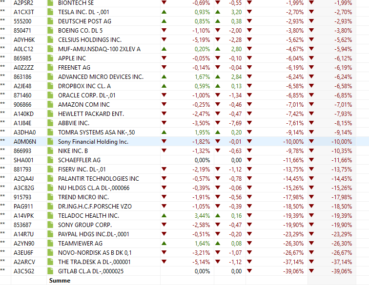Click the Summe total row label
Image resolution: width=369 pixels, height=285 pixels.
pyautogui.click(x=60, y=281)
